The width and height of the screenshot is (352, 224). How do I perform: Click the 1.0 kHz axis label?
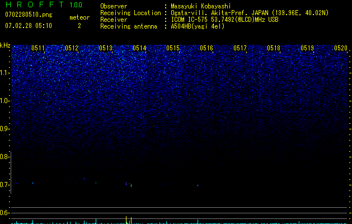click(5, 101)
